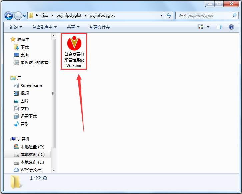This screenshot has width=242, height=194.
Task: Select 库 in the navigation pane
Action: [19, 78]
